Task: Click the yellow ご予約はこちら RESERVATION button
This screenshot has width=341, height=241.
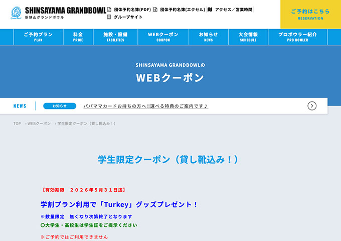Action: pyautogui.click(x=310, y=15)
